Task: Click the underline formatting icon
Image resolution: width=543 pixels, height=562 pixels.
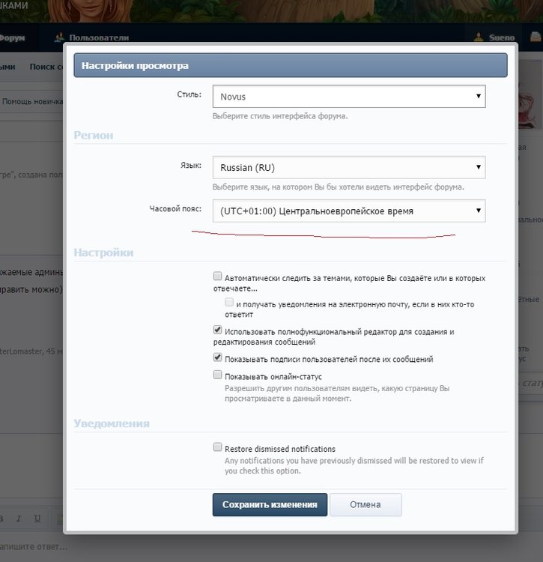Action: coord(37,519)
